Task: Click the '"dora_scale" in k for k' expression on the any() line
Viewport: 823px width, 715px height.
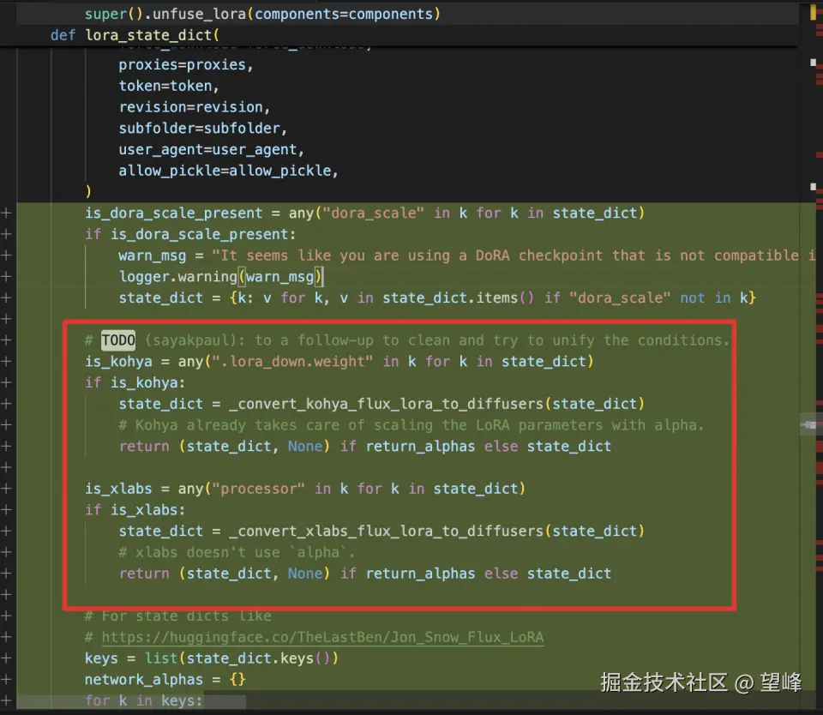Action: click(x=420, y=213)
